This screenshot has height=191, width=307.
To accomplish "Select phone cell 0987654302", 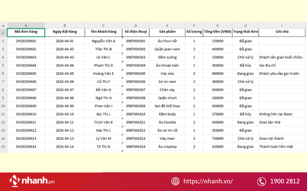I will 136,49.
